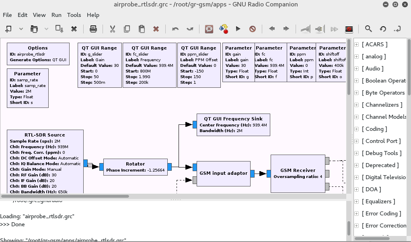
Task: Open the Run menu
Action: point(56,15)
